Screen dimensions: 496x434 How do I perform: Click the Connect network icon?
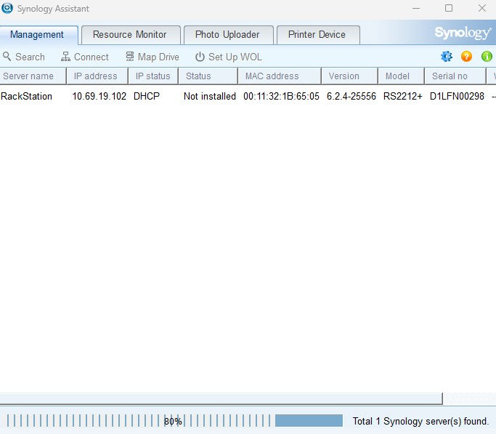point(65,57)
